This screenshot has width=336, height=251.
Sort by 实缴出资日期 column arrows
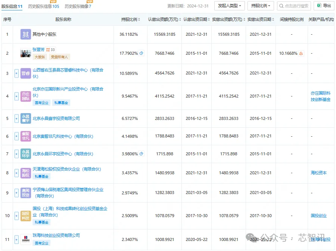pyautogui.click(x=273, y=19)
